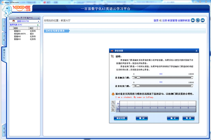The image size is (211, 140).
Task: Click the 游客33231739 user name
Action: click(23, 21)
